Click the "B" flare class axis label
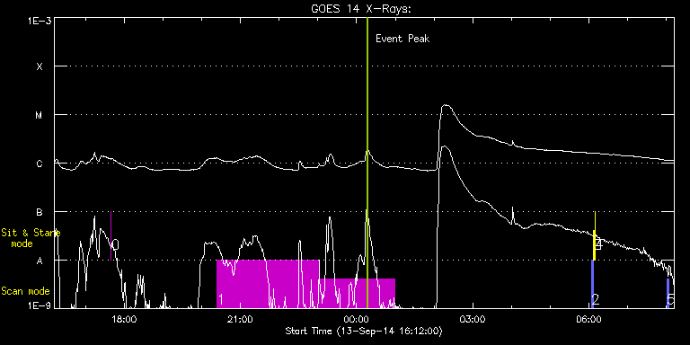 pos(40,212)
